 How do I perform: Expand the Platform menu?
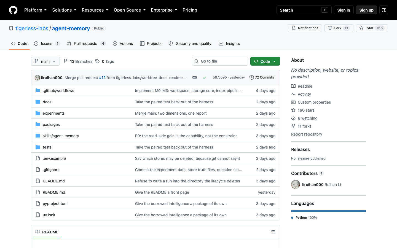(x=35, y=10)
